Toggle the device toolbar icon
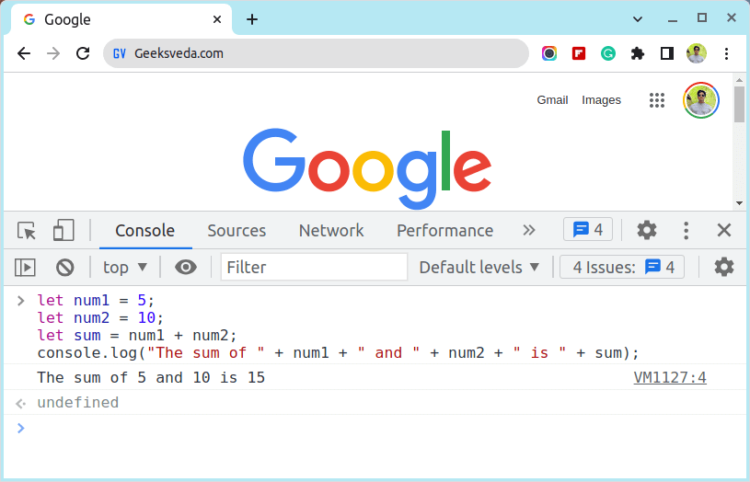 point(63,230)
